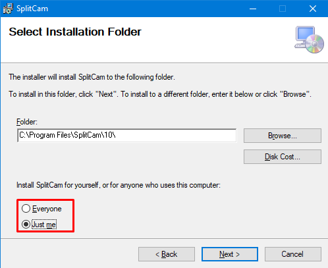Proceed by clicking the Next button
328x268 pixels.
230,254
